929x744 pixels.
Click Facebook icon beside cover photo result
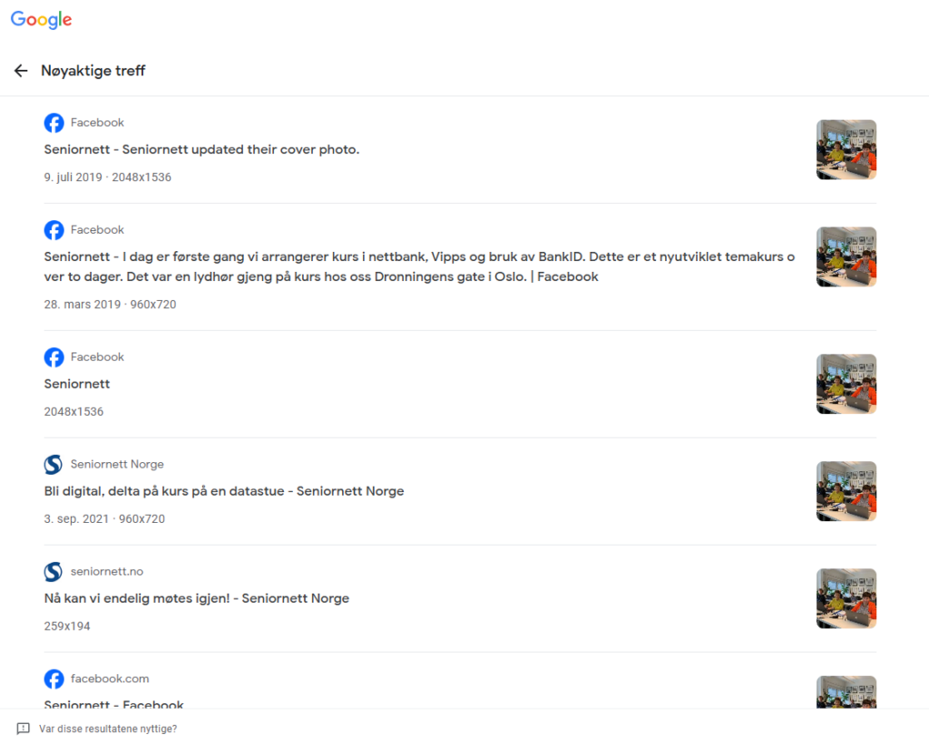pos(54,123)
